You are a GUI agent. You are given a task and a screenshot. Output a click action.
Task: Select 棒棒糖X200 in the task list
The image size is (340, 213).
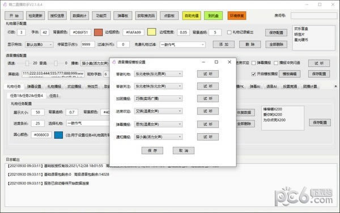273,109
